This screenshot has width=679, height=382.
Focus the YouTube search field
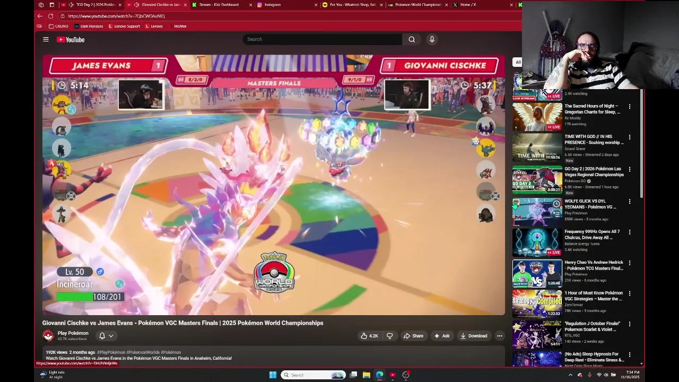tap(323, 39)
